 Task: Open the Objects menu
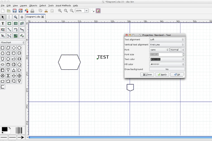pos(33,6)
